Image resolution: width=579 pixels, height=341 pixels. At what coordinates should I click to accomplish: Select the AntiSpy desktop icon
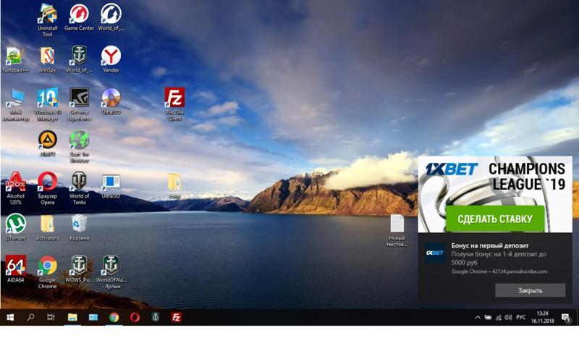point(47,59)
